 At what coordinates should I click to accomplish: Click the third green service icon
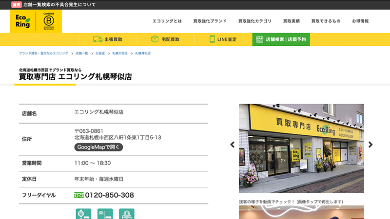[x=126, y=214]
